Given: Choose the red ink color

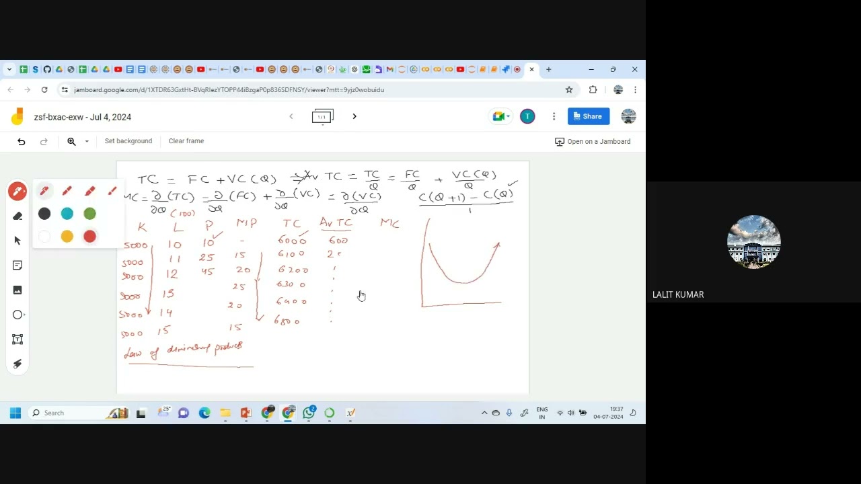Looking at the screenshot, I should pyautogui.click(x=89, y=237).
